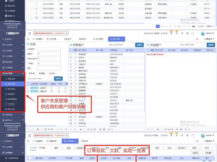Tick checkbox for customer with phone 888888

pyautogui.click(x=75, y=58)
